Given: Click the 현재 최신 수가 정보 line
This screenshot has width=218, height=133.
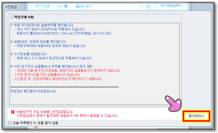Looking at the screenshot, I should tap(53, 58).
